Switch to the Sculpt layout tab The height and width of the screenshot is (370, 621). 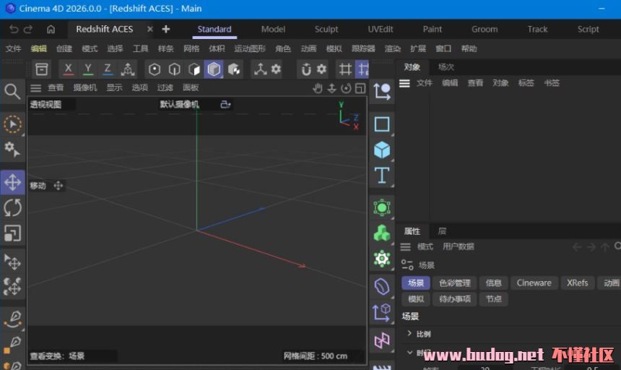326,30
